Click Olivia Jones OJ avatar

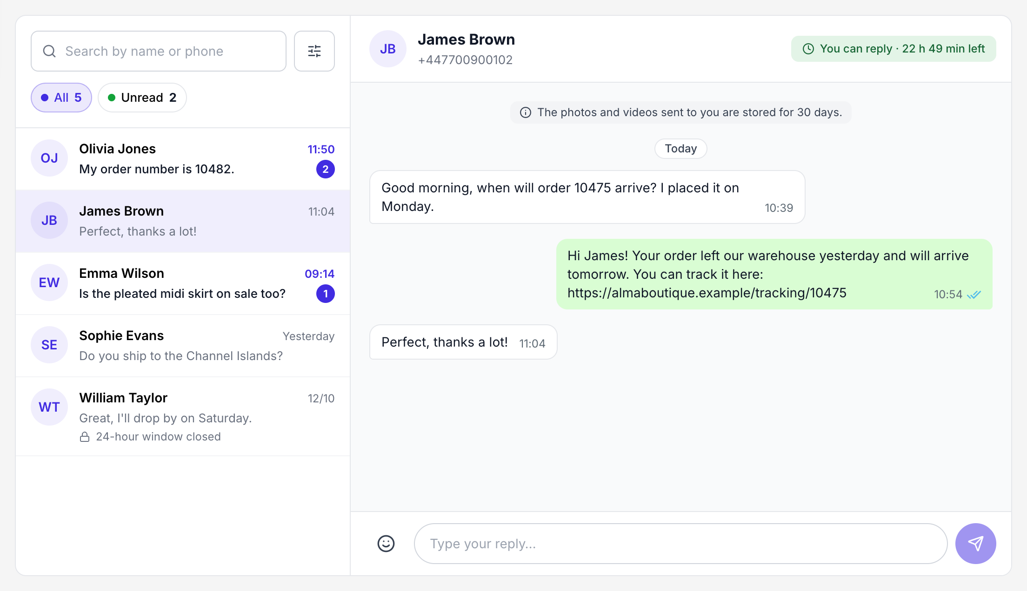point(49,158)
